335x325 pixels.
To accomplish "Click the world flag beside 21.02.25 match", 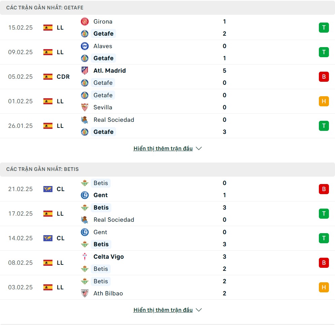I will coord(48,189).
